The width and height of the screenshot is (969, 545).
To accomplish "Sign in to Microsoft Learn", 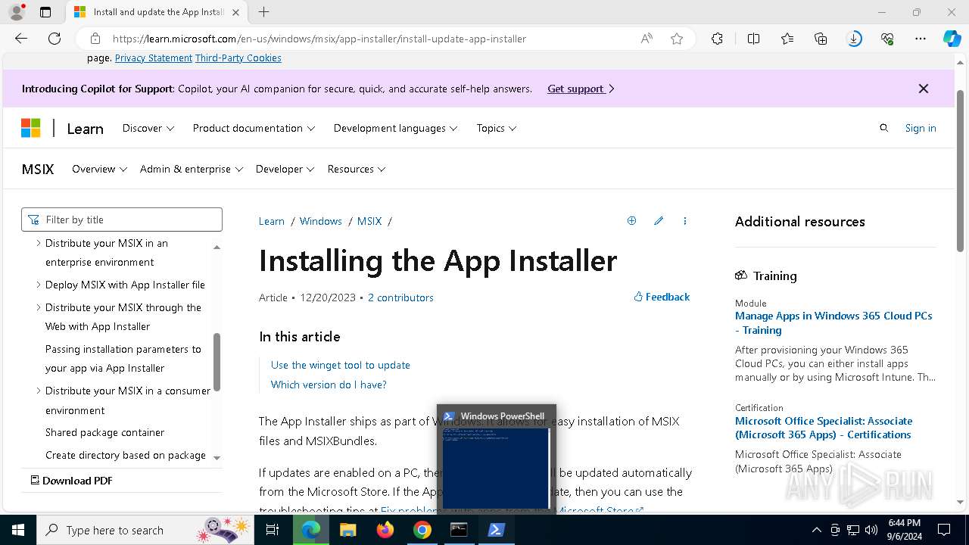I will coord(921,128).
